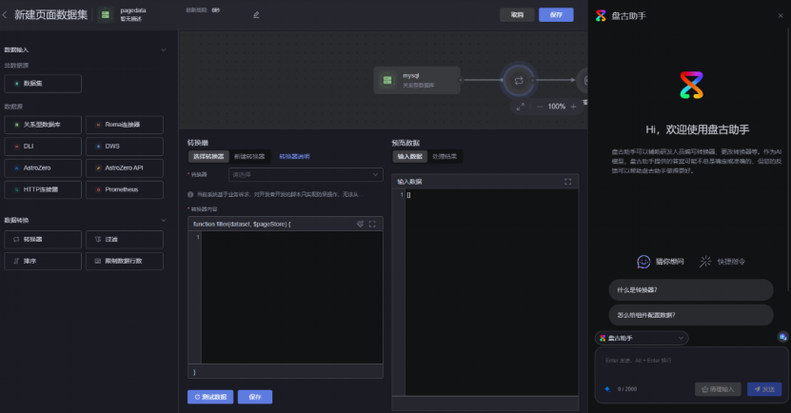Add a DWS data source
Viewport: 791px width, 413px height.
point(125,147)
